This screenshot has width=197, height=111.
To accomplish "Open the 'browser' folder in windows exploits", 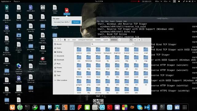I will tap(127, 51).
